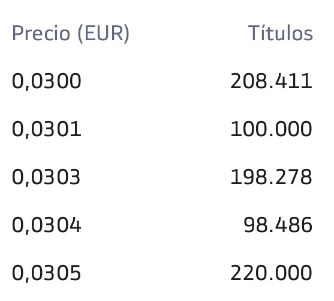Image resolution: width=334 pixels, height=301 pixels.
Task: Click the 98.486 títulos value
Action: pos(278,225)
